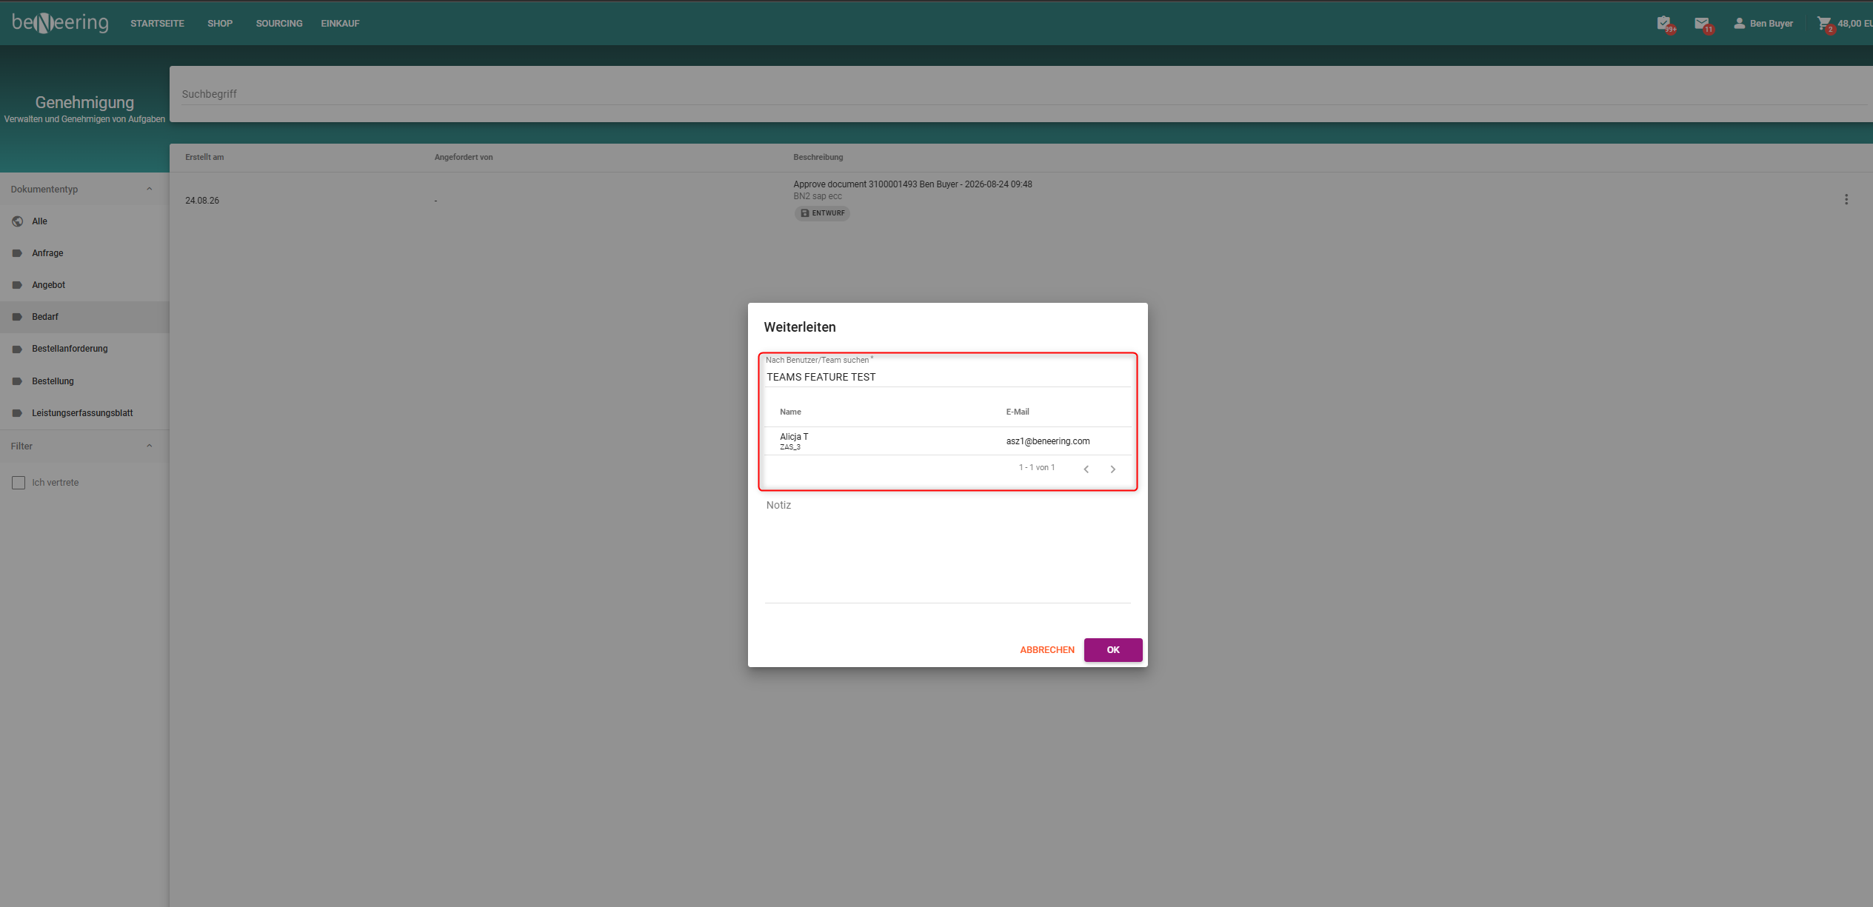Click the Notiz text area
Viewport: 1873px width, 907px height.
pyautogui.click(x=948, y=549)
